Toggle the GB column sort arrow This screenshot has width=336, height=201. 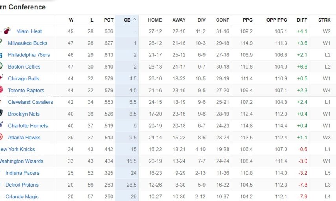tap(135, 20)
